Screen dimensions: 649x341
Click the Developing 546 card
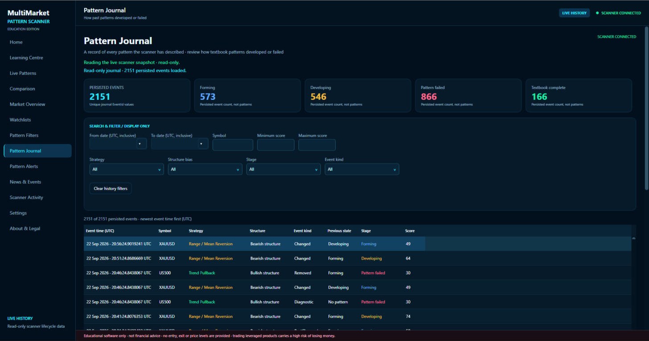pyautogui.click(x=358, y=96)
